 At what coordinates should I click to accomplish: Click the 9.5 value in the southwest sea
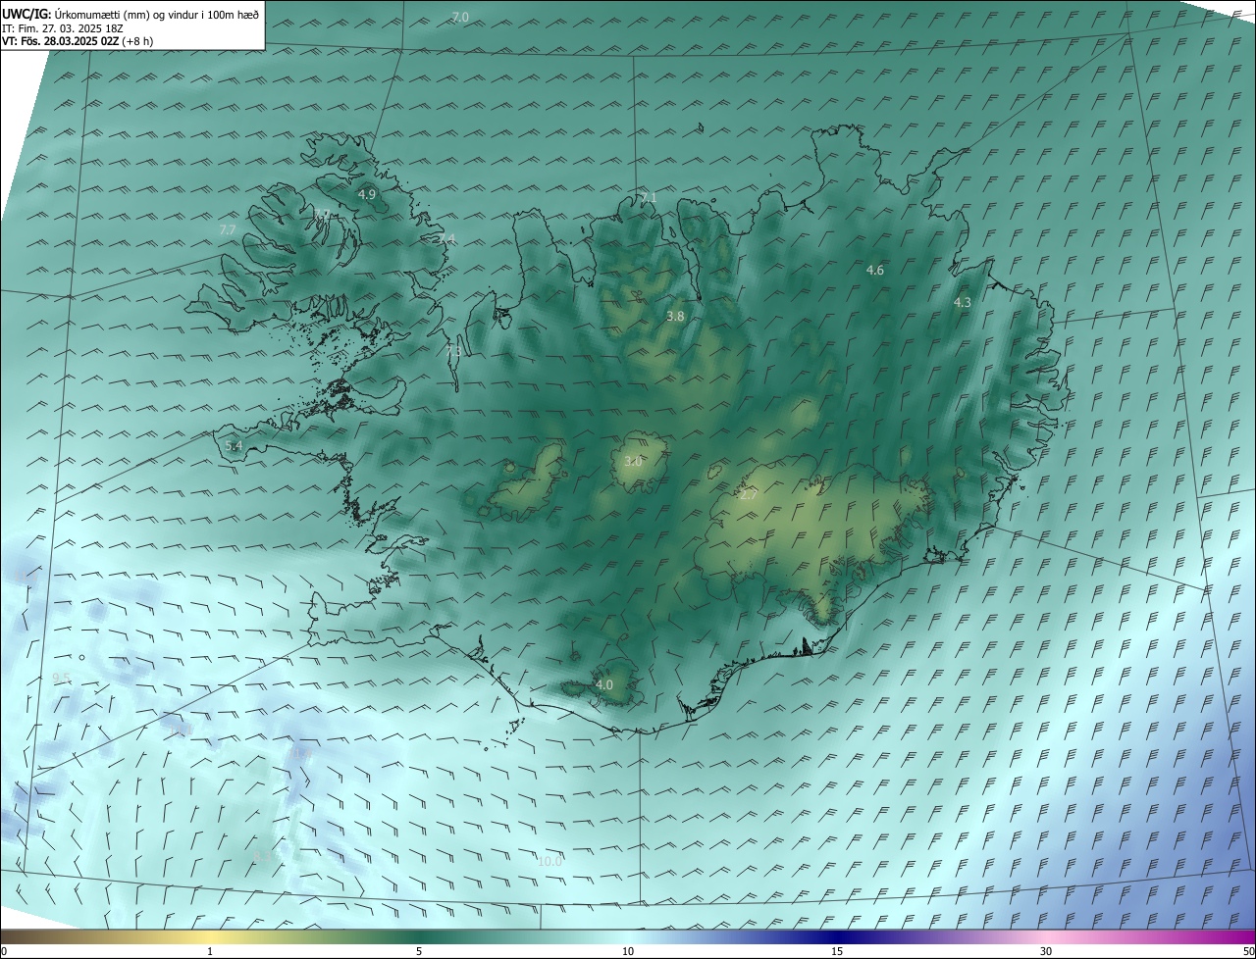tap(61, 679)
